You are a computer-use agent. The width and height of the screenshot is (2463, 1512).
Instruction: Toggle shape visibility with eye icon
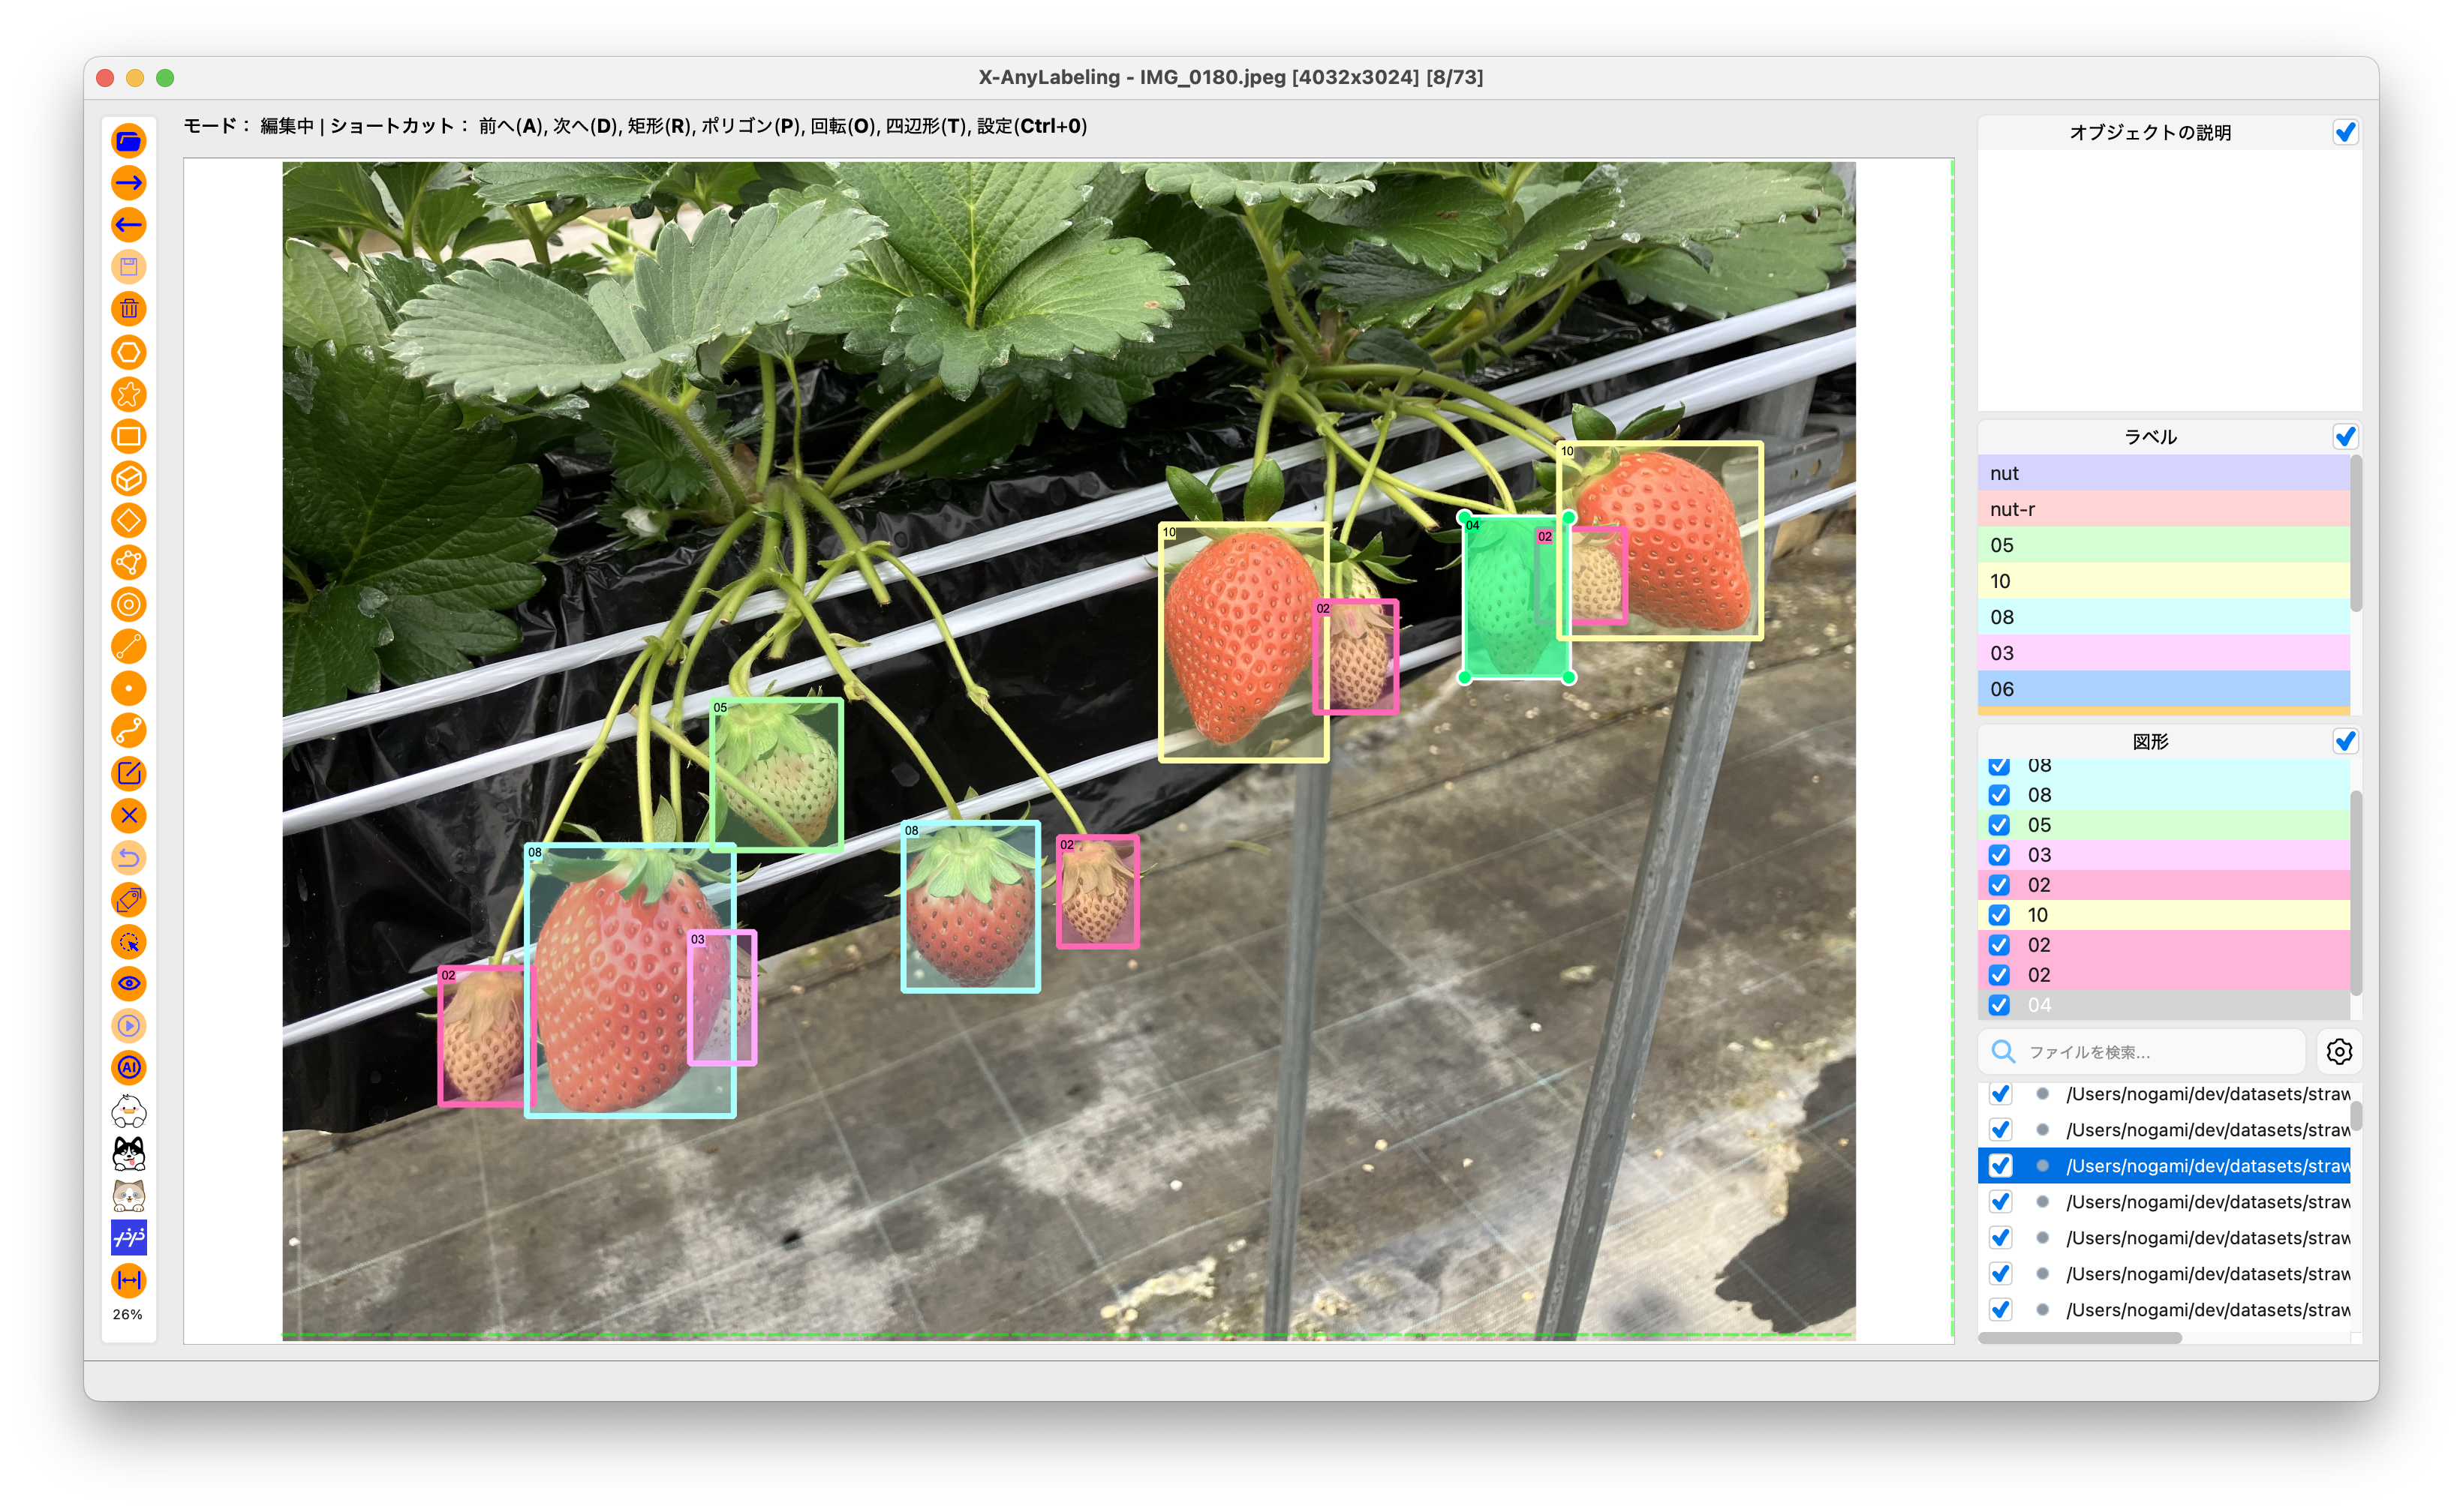pos(129,984)
